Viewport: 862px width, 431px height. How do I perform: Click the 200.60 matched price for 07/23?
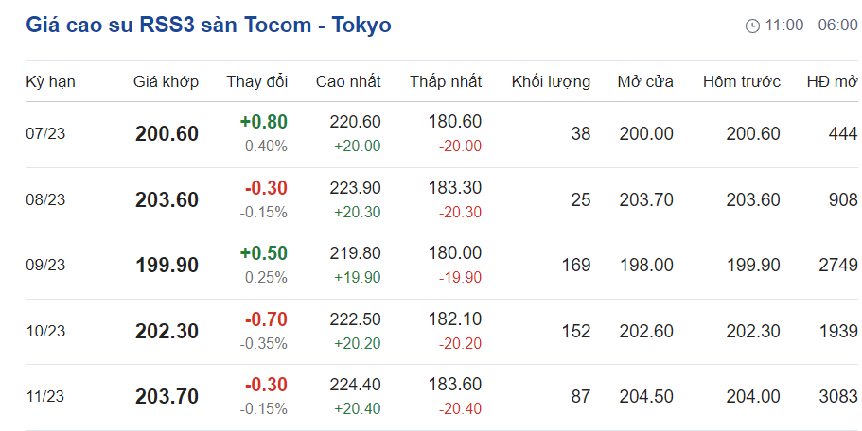coord(167,134)
